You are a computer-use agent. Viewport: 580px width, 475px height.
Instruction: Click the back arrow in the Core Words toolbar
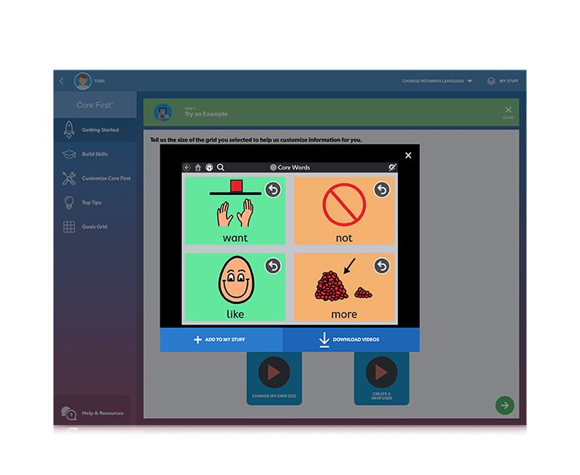[x=186, y=167]
